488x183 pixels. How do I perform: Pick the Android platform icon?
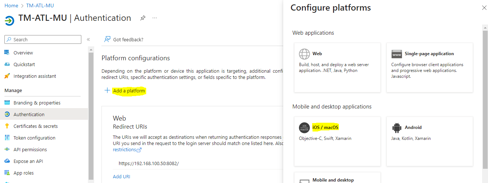point(397,127)
